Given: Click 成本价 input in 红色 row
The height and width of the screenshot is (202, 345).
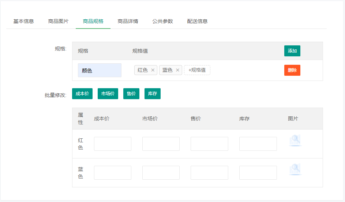Looking at the screenshot, I should pyautogui.click(x=113, y=144).
